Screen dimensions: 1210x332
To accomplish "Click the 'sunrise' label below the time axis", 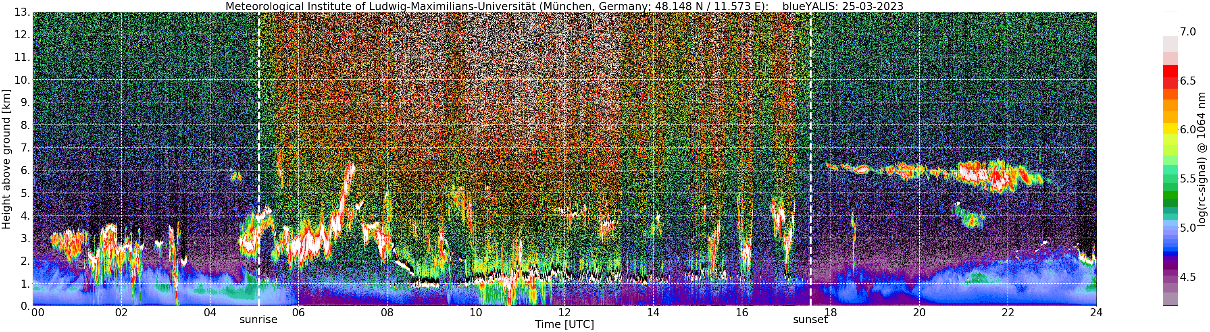I will (x=258, y=320).
